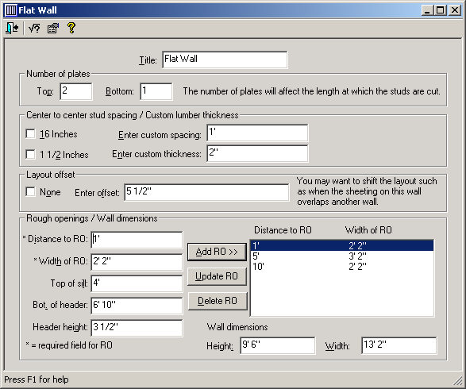Screen dimensions: 466x389
Task: Click the wall Width input field
Action: pos(399,345)
